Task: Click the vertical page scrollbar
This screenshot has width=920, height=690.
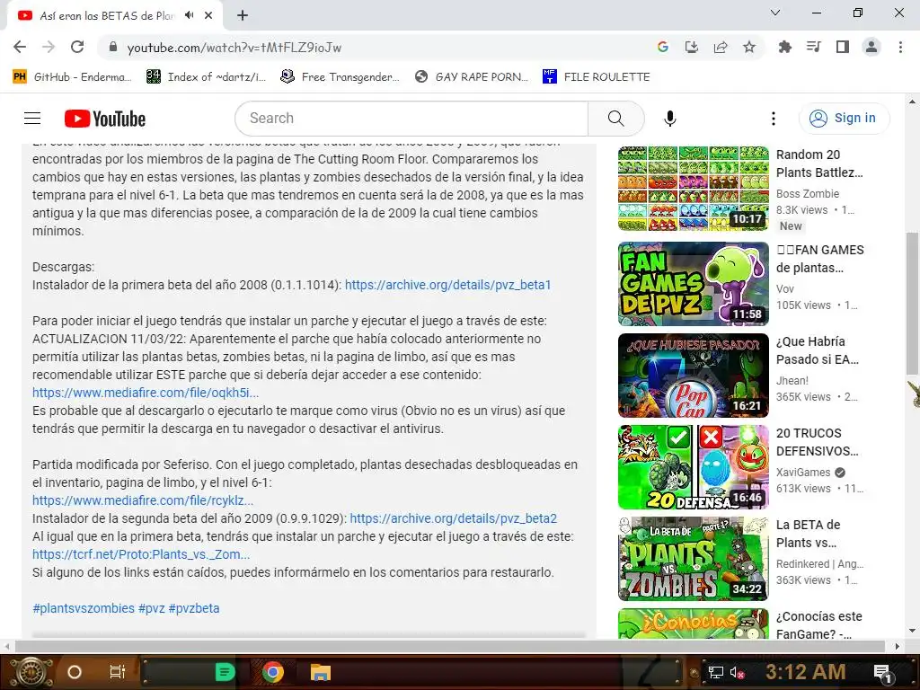Action: (911, 303)
